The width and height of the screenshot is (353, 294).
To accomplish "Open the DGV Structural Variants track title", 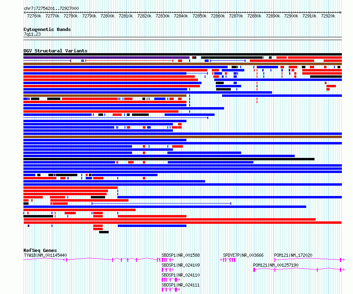I will [56, 51].
